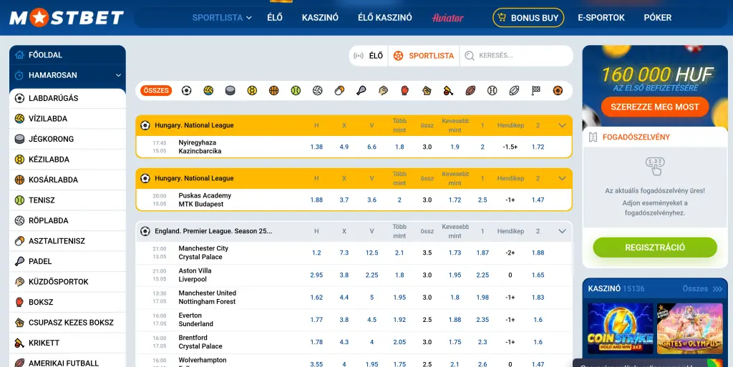Open the Élő Kaszinó menu item

[x=384, y=18]
